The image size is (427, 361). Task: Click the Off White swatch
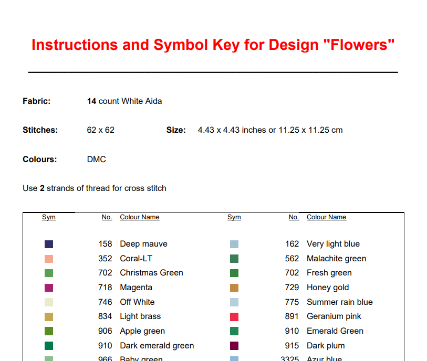pos(49,302)
